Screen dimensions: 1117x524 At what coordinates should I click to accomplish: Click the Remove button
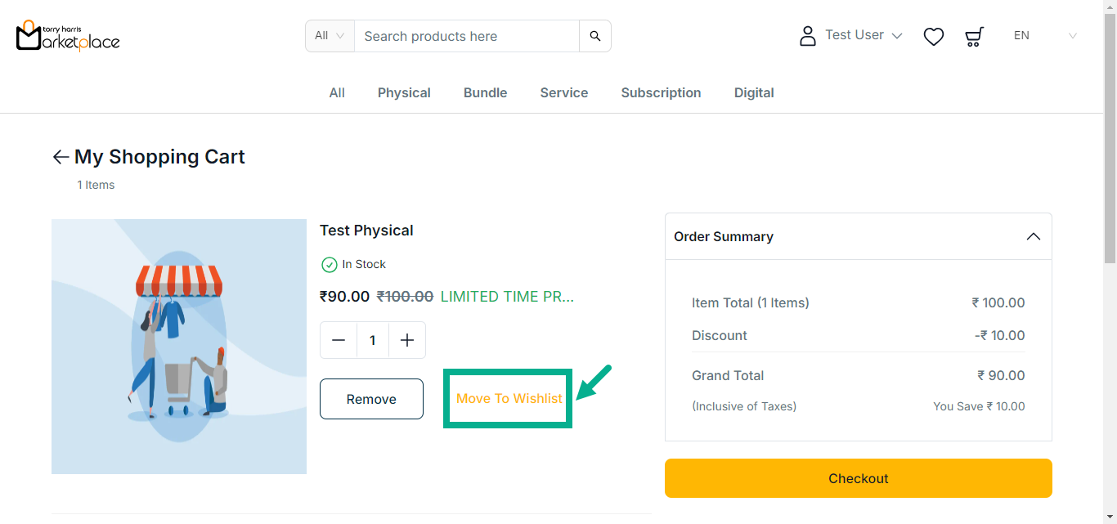tap(371, 399)
